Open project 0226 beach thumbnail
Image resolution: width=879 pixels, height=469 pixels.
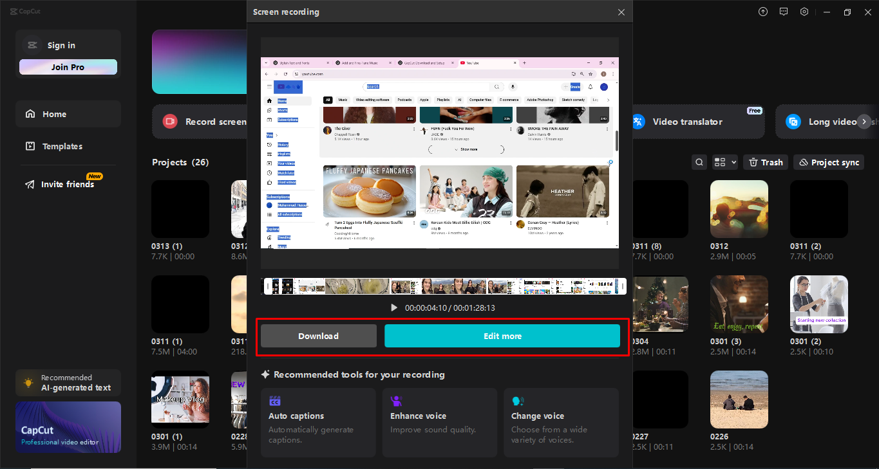(739, 400)
